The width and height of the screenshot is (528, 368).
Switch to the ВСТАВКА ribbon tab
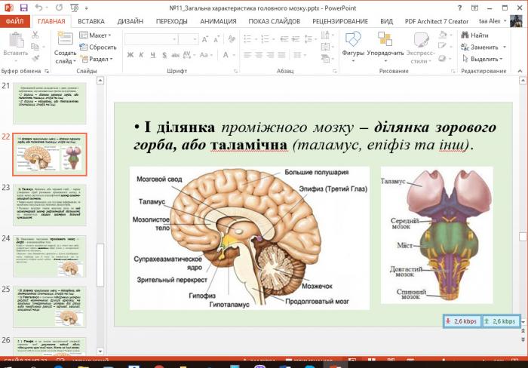coord(91,22)
